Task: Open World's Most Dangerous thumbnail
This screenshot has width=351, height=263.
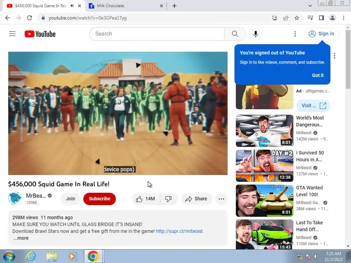Action: pyautogui.click(x=264, y=130)
